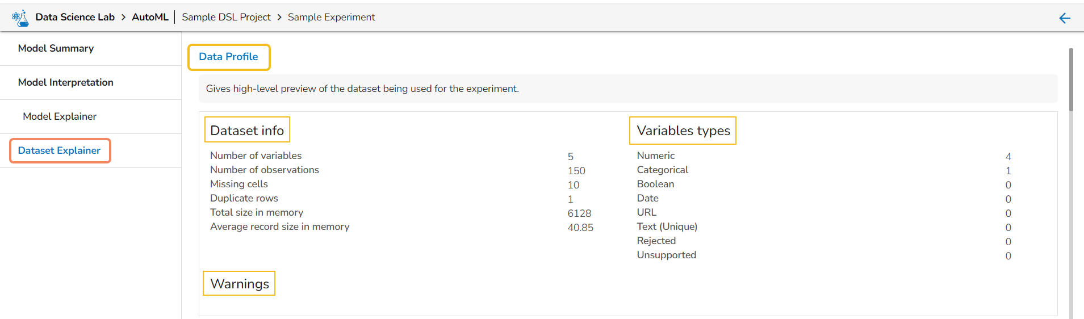Click the Warnings section heading
This screenshot has height=319, width=1084.
click(x=240, y=284)
